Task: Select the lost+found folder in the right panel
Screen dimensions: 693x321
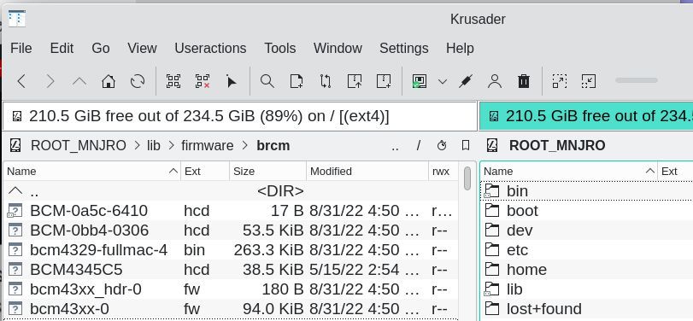Action: click(x=586, y=309)
